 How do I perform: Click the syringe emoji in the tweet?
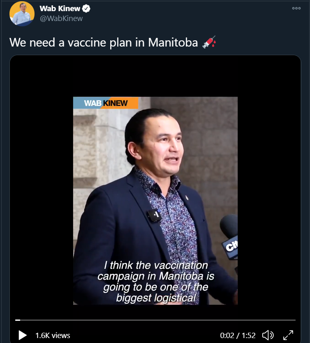click(x=209, y=42)
